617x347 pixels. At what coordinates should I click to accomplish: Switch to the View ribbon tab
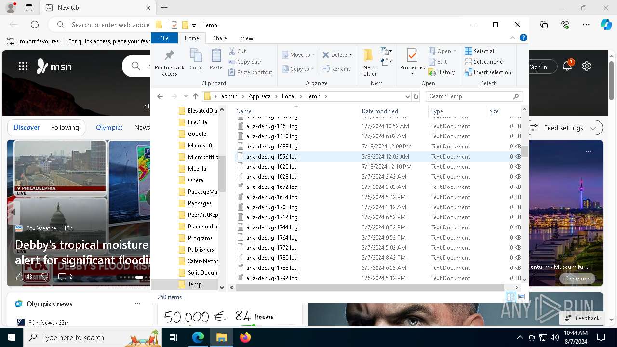(x=247, y=38)
